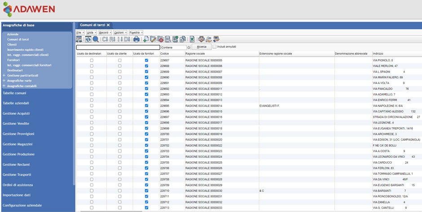Screen dimensions: 422x212
Task: Click the new record icon with green plus
Action: pyautogui.click(x=145, y=39)
